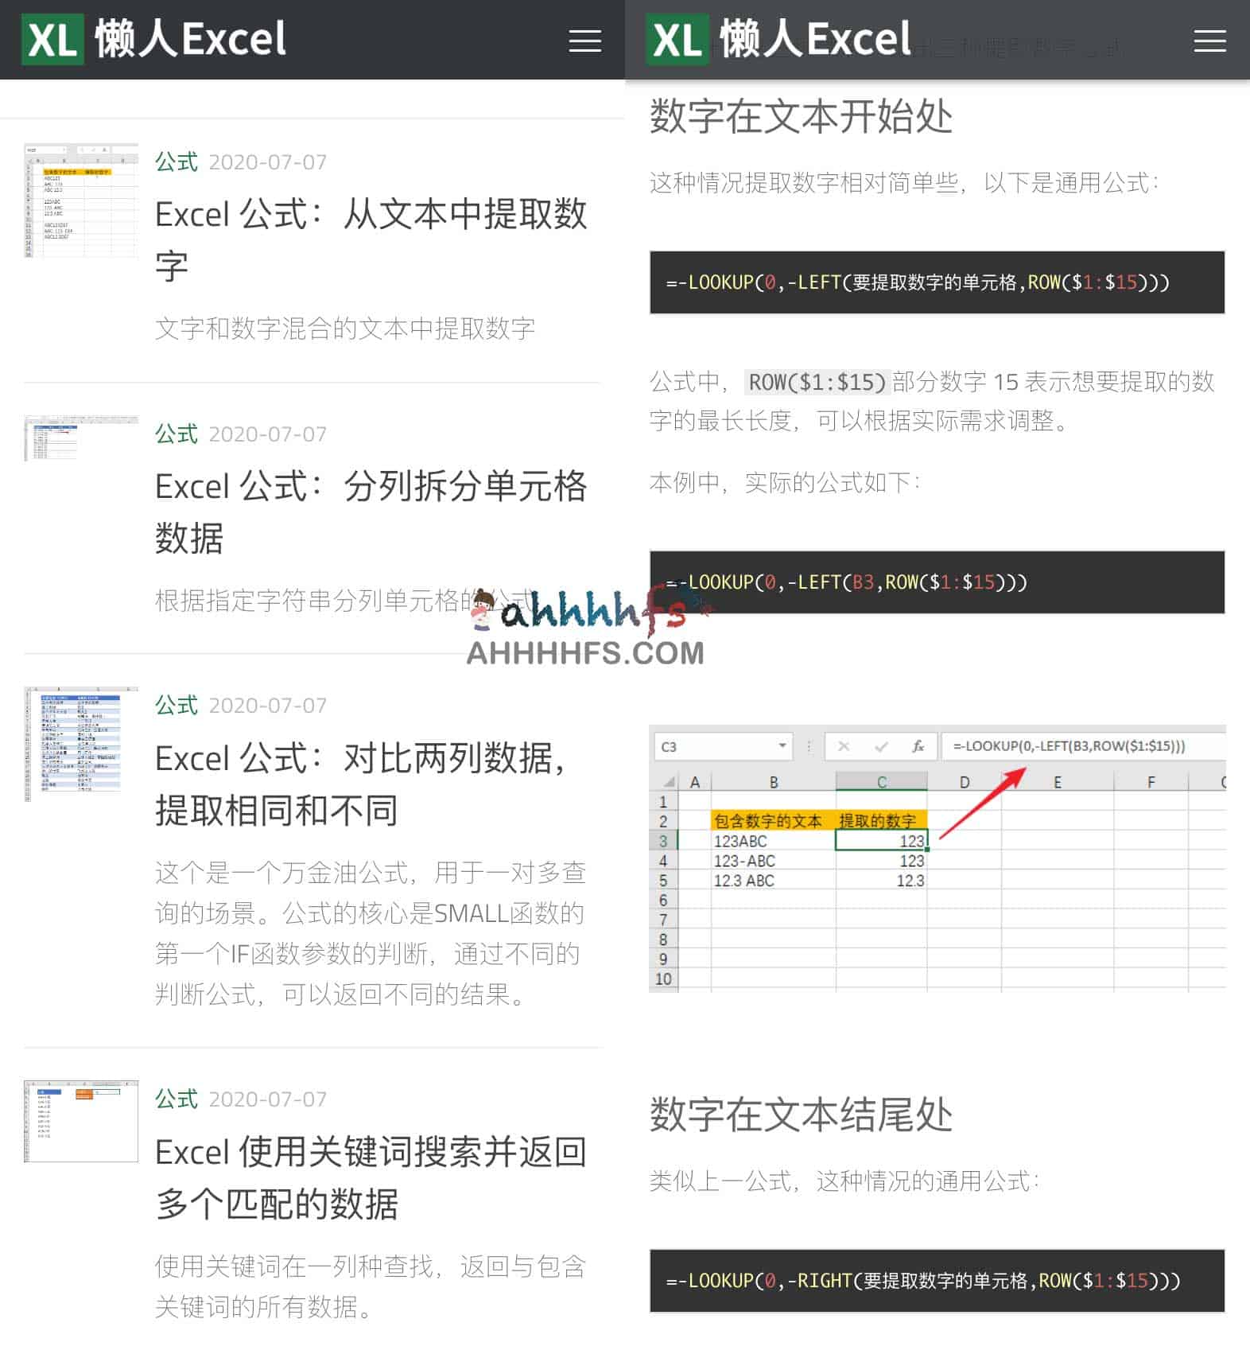The image size is (1250, 1354).
Task: Select cell B3 containing 123ABC
Action: tap(772, 841)
